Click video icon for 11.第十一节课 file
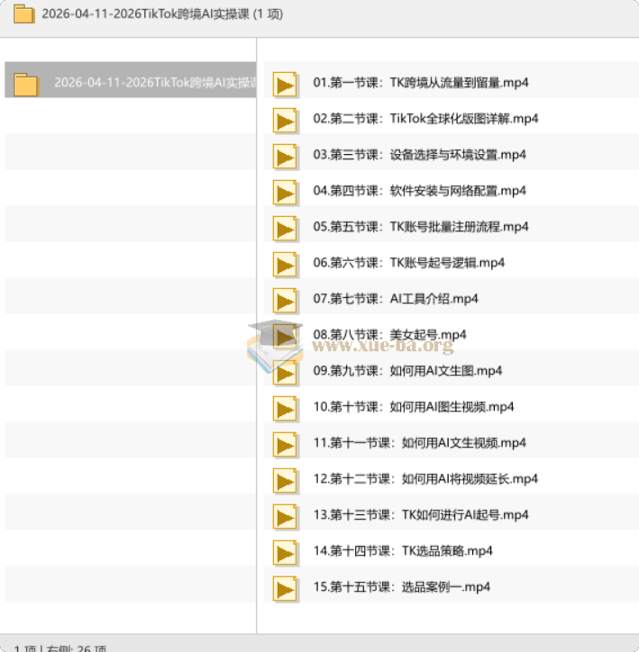Screen dimensions: 639x652 pyautogui.click(x=286, y=446)
